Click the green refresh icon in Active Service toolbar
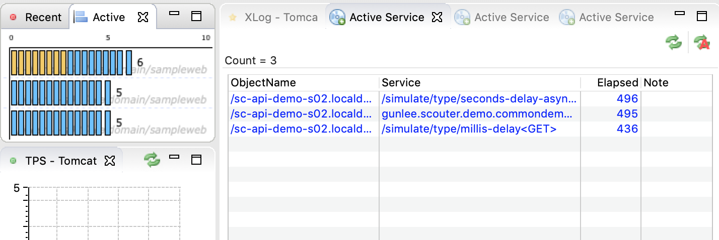This screenshot has height=240, width=719. point(674,43)
